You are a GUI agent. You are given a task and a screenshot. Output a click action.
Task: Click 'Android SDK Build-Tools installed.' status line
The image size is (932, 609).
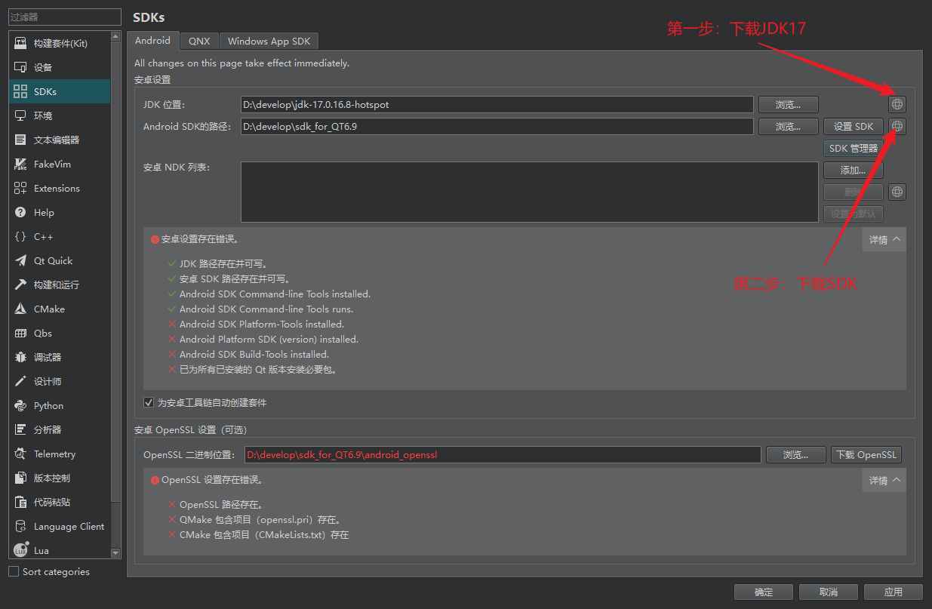coord(254,354)
